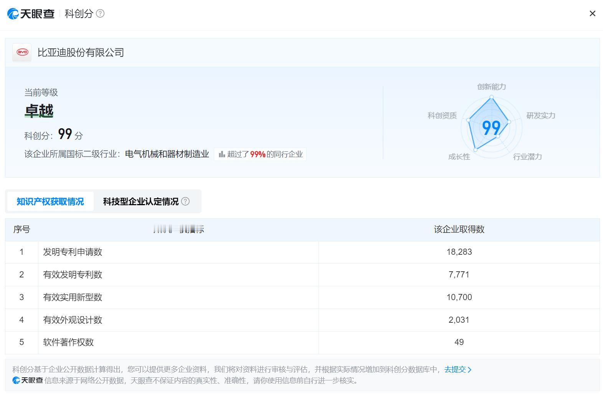Select company name 比亚迪股份有限公司

point(81,53)
